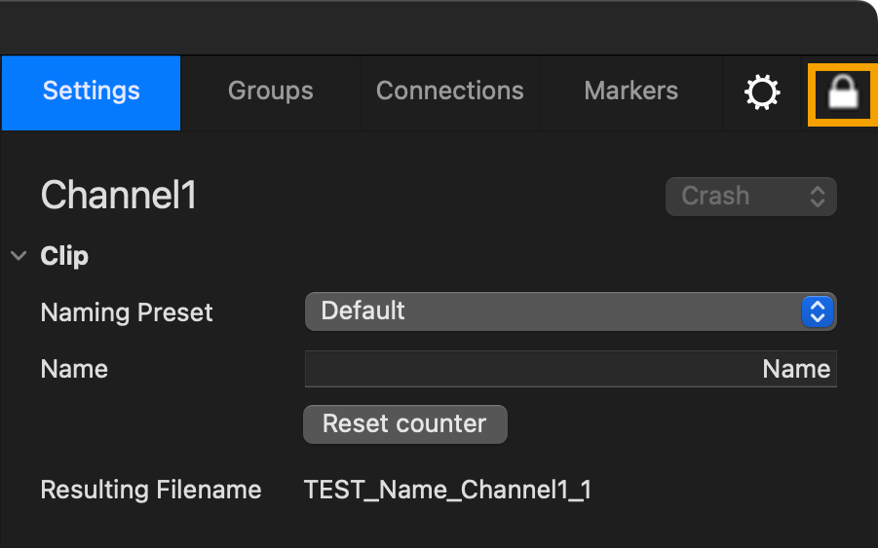Click the Reset counter button
The width and height of the screenshot is (878, 548).
[404, 424]
